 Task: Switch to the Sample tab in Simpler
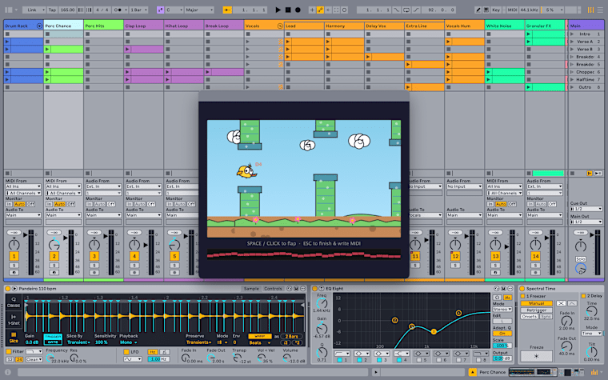(251, 289)
